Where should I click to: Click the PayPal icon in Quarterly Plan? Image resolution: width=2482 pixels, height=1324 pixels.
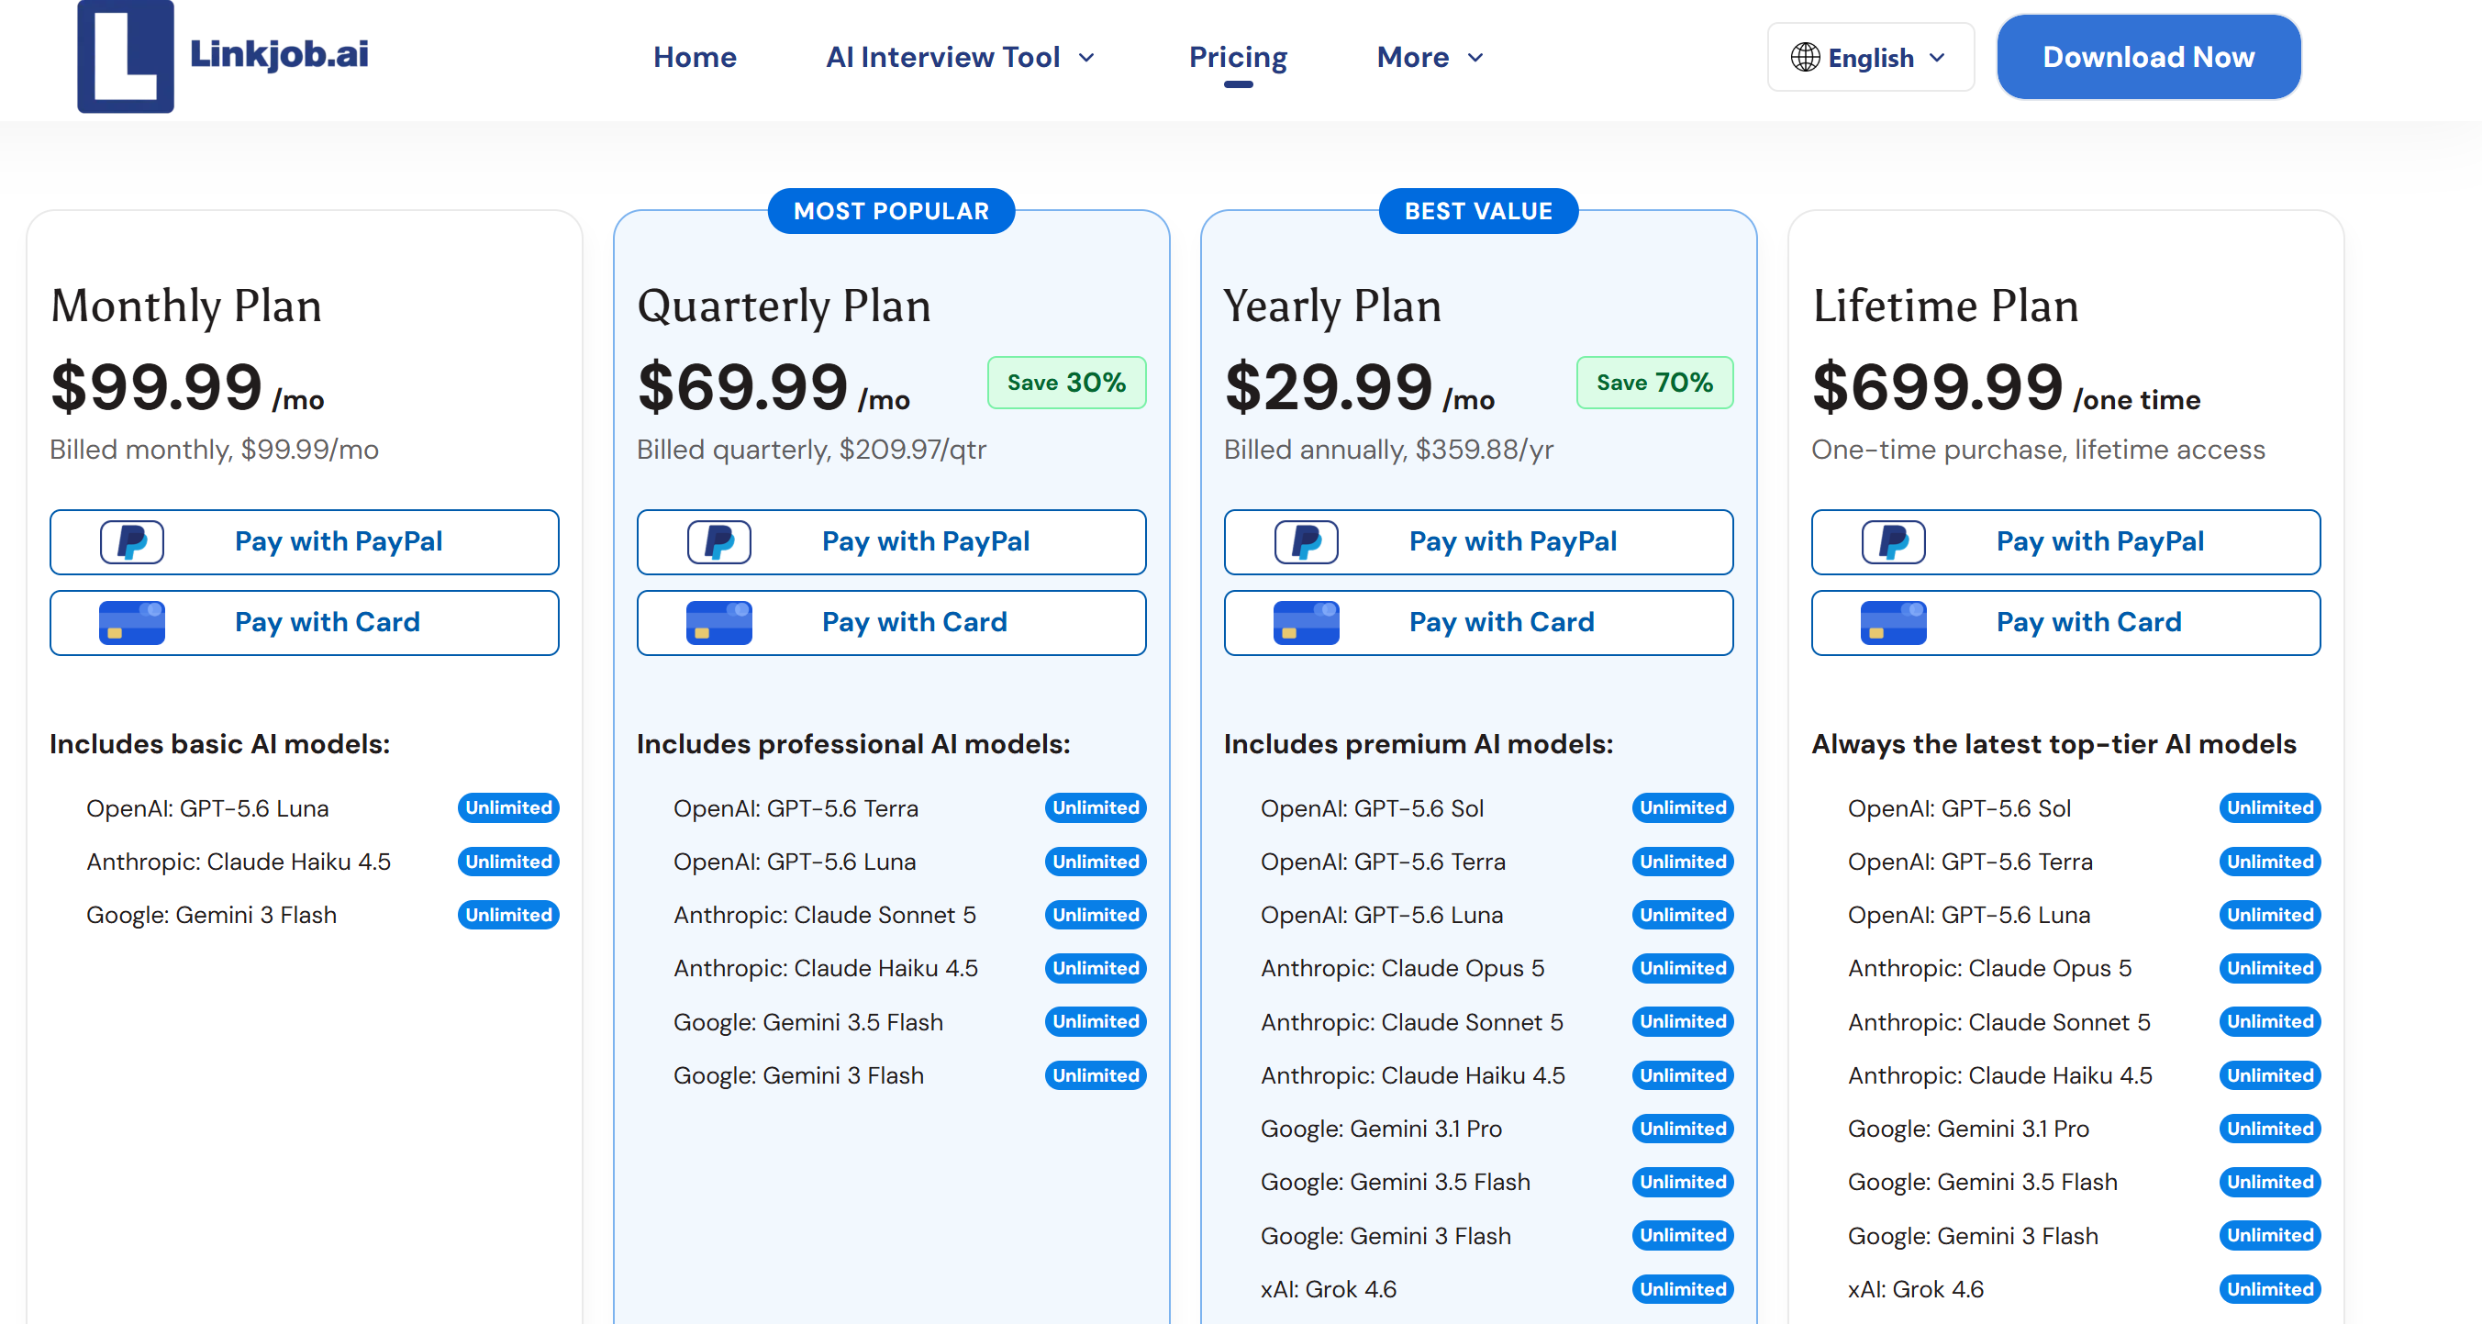point(718,541)
